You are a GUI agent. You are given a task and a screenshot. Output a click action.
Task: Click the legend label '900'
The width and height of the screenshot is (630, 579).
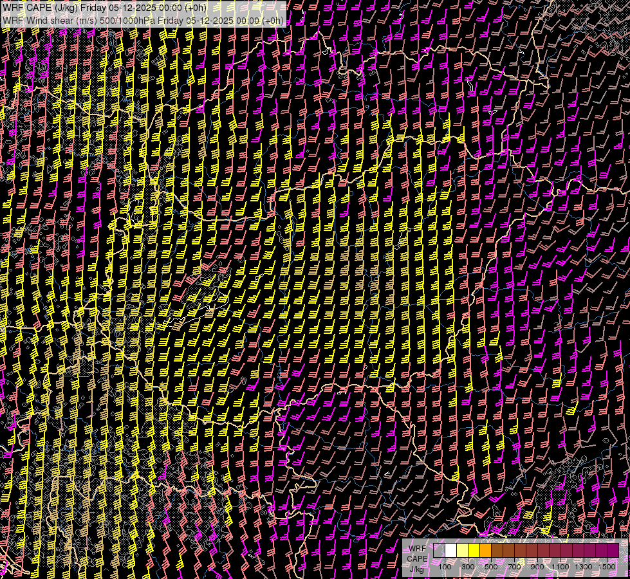tap(537, 567)
